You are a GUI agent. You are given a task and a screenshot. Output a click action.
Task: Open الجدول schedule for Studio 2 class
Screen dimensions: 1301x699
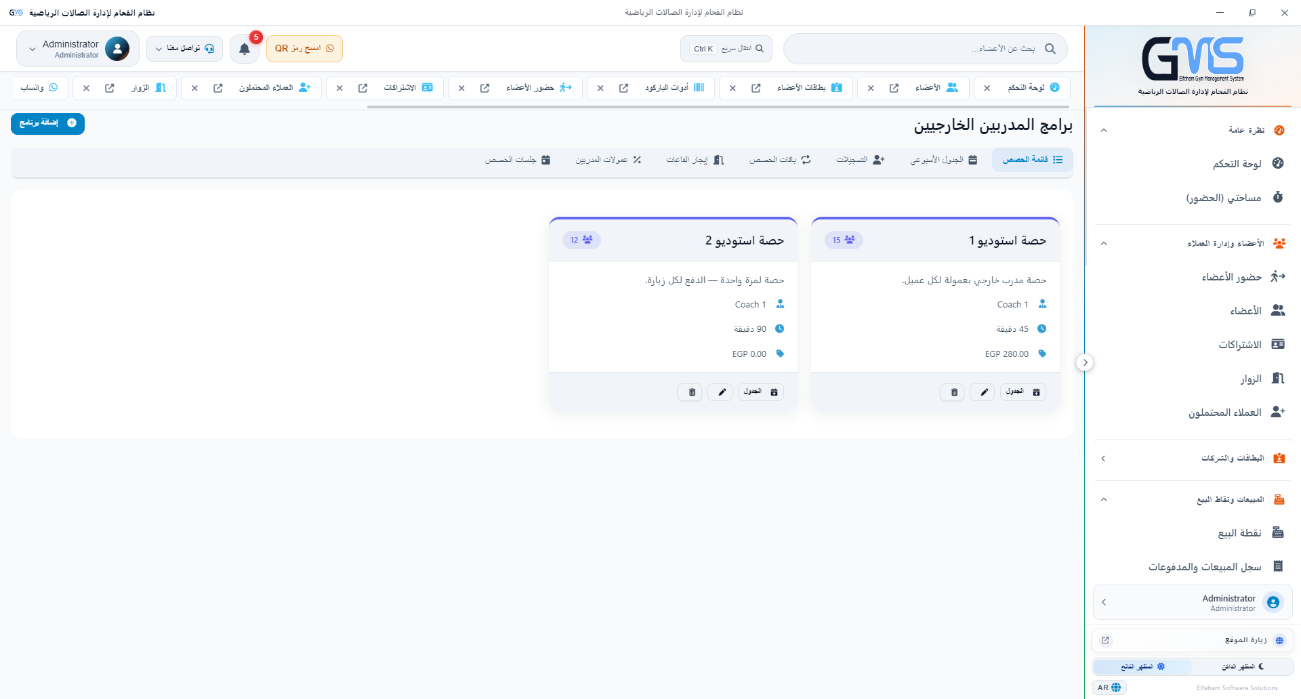point(761,392)
